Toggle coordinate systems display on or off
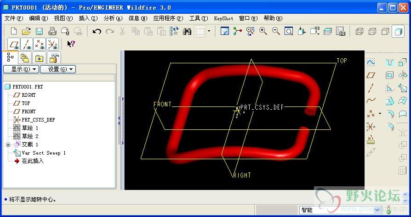Screen dimensions: 411x217 [x=52, y=44]
